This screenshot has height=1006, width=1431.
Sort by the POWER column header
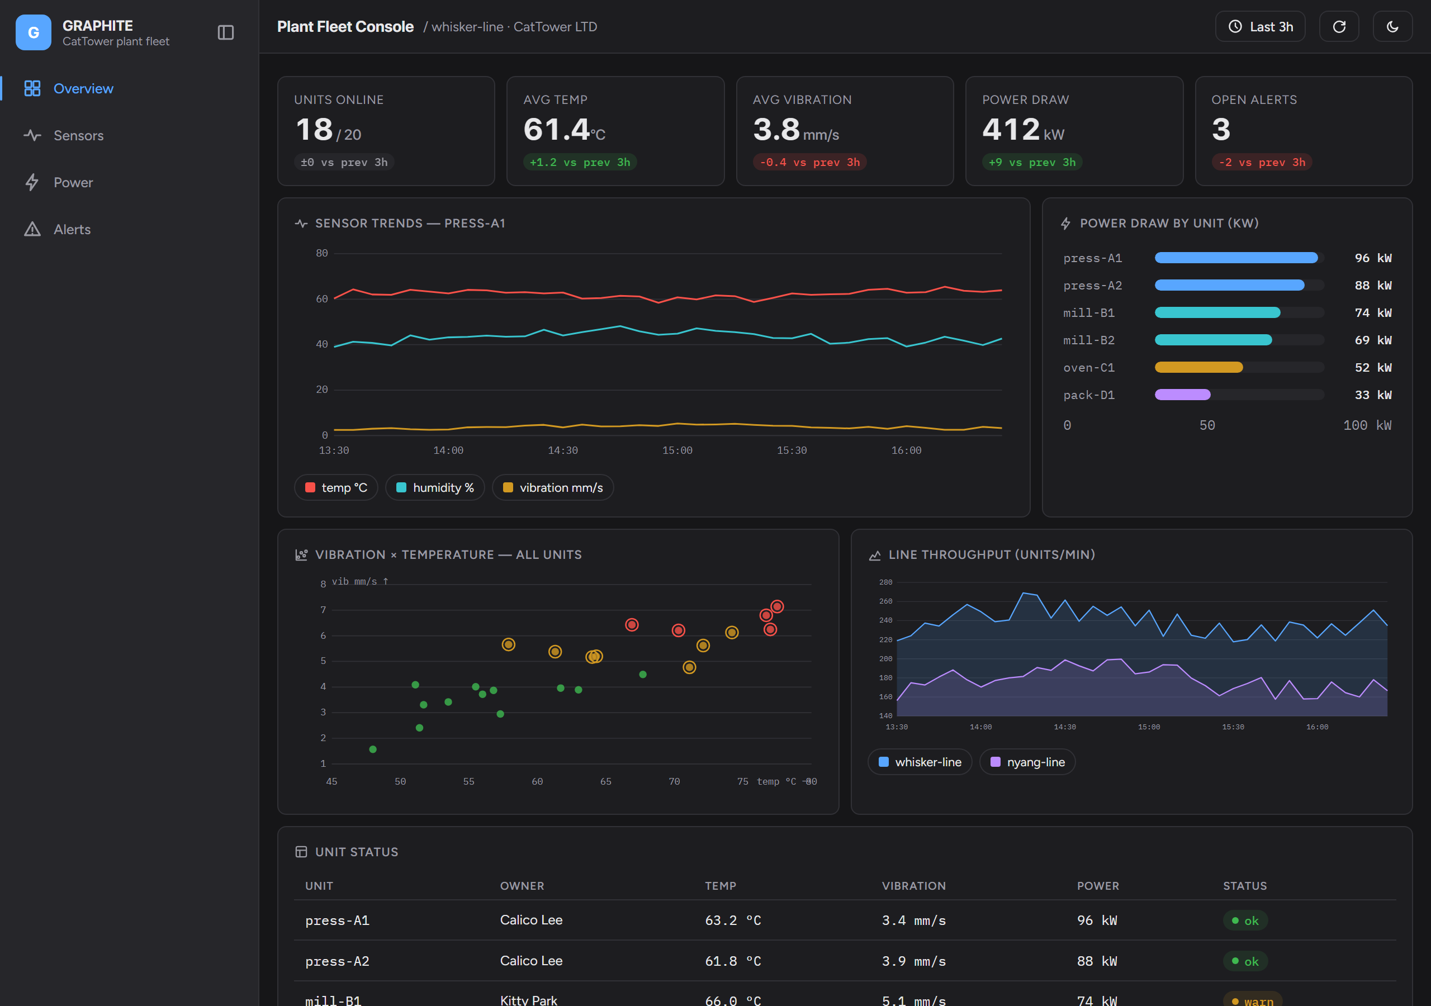click(1098, 886)
